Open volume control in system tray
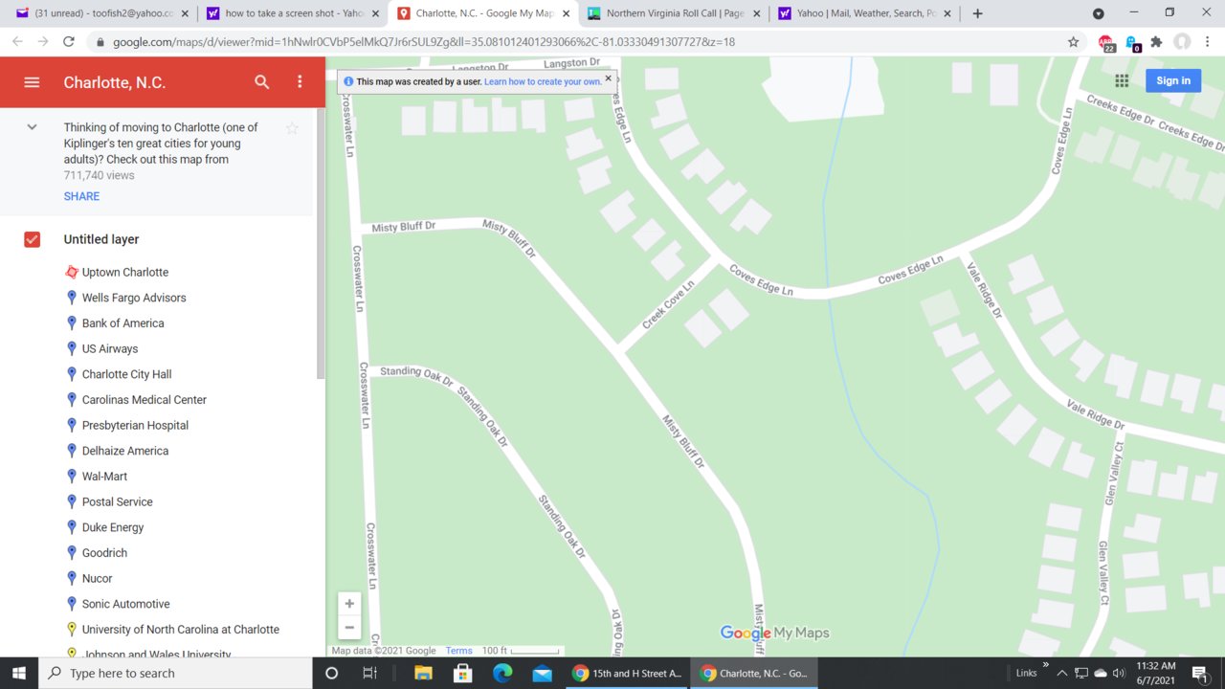 coord(1119,673)
